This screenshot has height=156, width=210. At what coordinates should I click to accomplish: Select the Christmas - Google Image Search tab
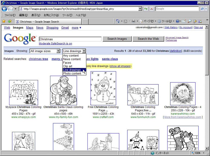pyautogui.click(x=48, y=22)
